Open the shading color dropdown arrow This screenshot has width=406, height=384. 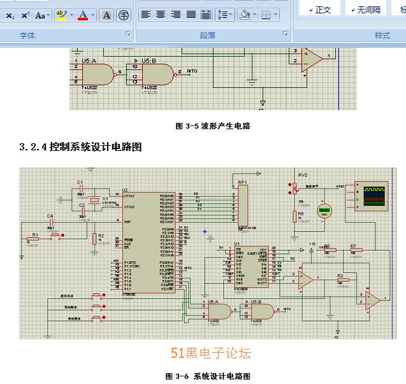tap(255, 15)
